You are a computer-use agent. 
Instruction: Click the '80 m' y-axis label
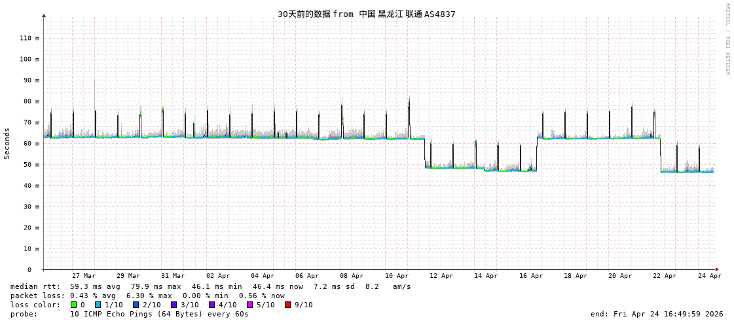(x=31, y=101)
